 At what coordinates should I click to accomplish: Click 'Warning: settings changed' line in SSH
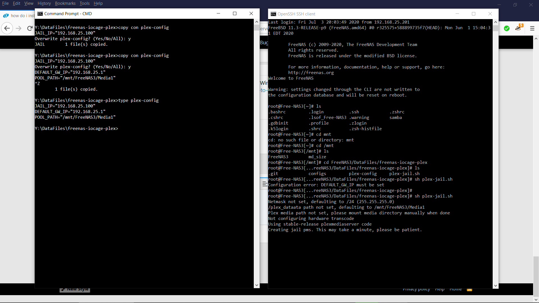344,89
